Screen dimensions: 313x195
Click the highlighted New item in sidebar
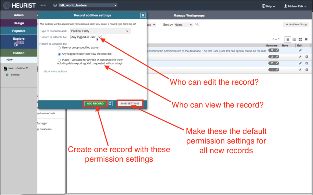click(x=19, y=60)
